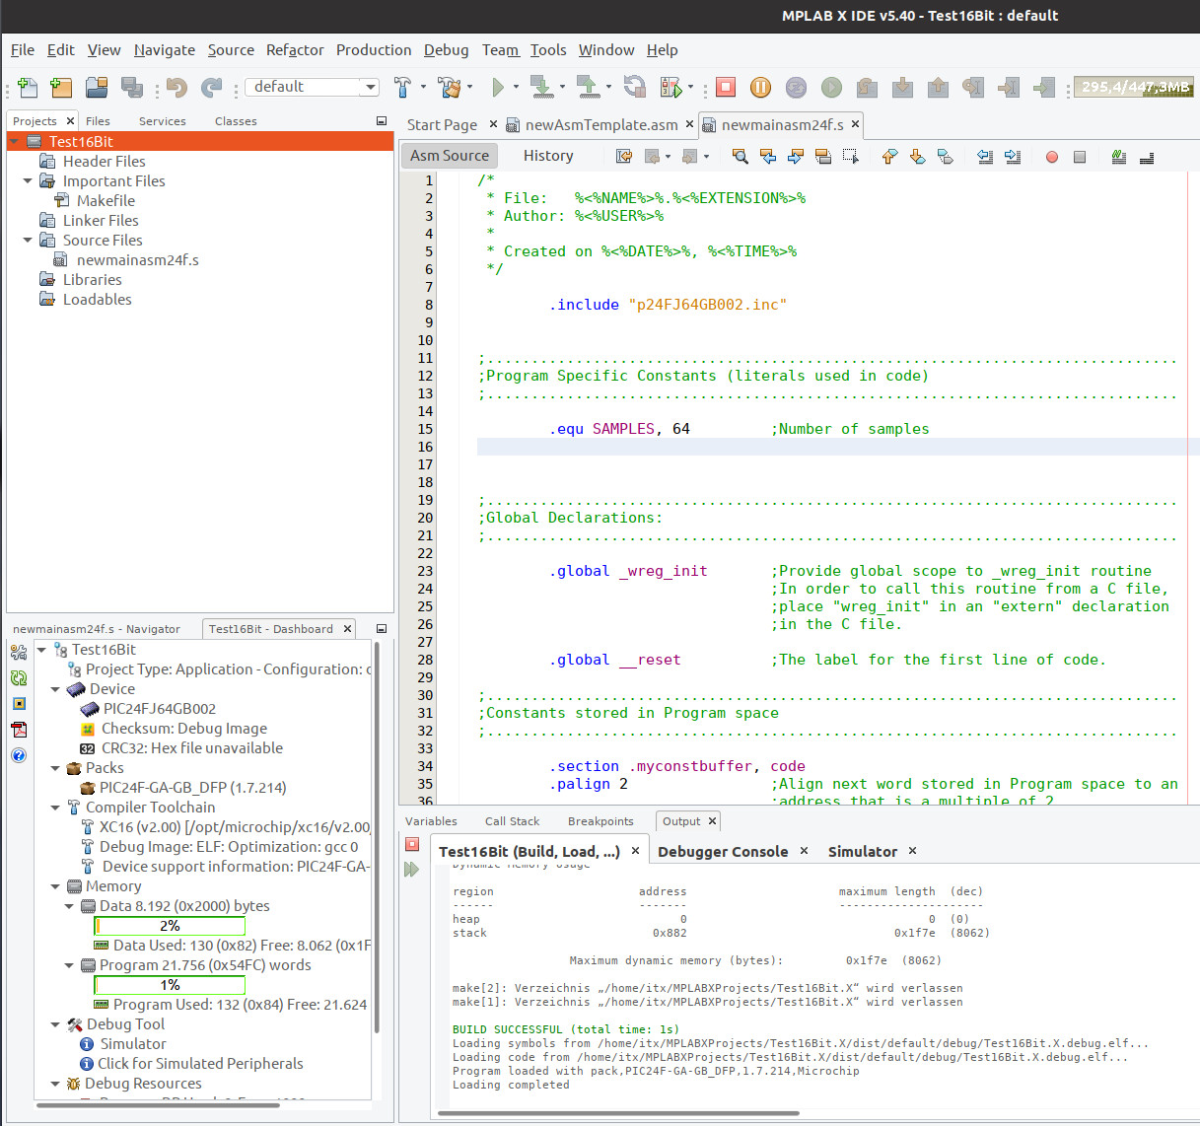The height and width of the screenshot is (1126, 1200).
Task: Start Debug Main Project icon
Action: (671, 88)
